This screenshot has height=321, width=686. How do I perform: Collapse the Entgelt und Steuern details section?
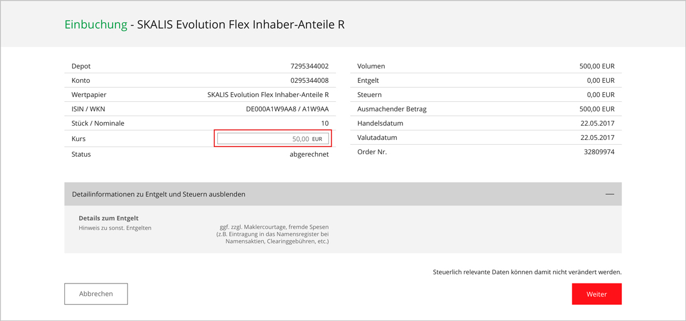(342, 194)
